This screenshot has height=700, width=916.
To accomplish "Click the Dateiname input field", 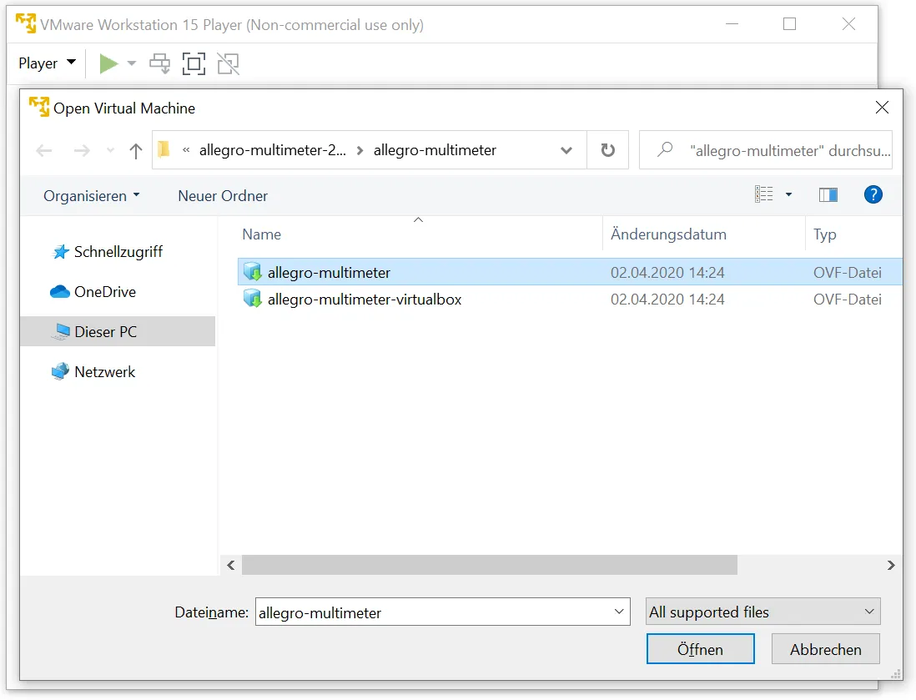I will click(434, 612).
